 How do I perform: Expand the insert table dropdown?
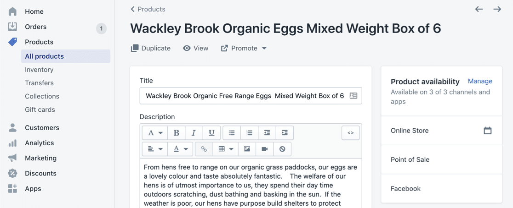tap(226, 149)
